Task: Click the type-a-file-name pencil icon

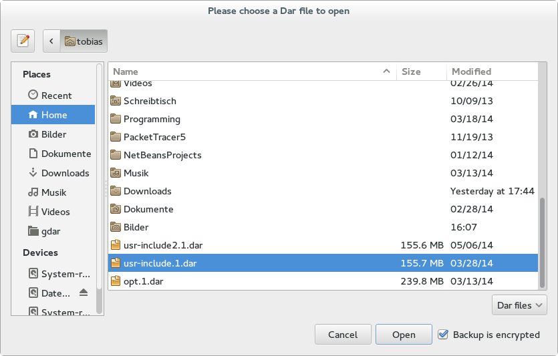Action: pos(23,41)
